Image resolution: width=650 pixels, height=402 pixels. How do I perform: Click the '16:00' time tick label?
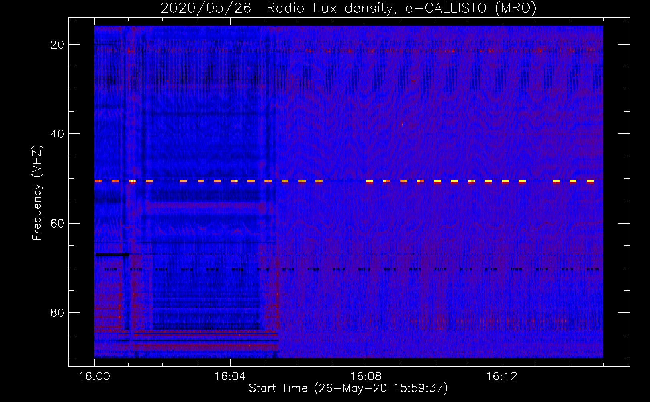coord(94,377)
